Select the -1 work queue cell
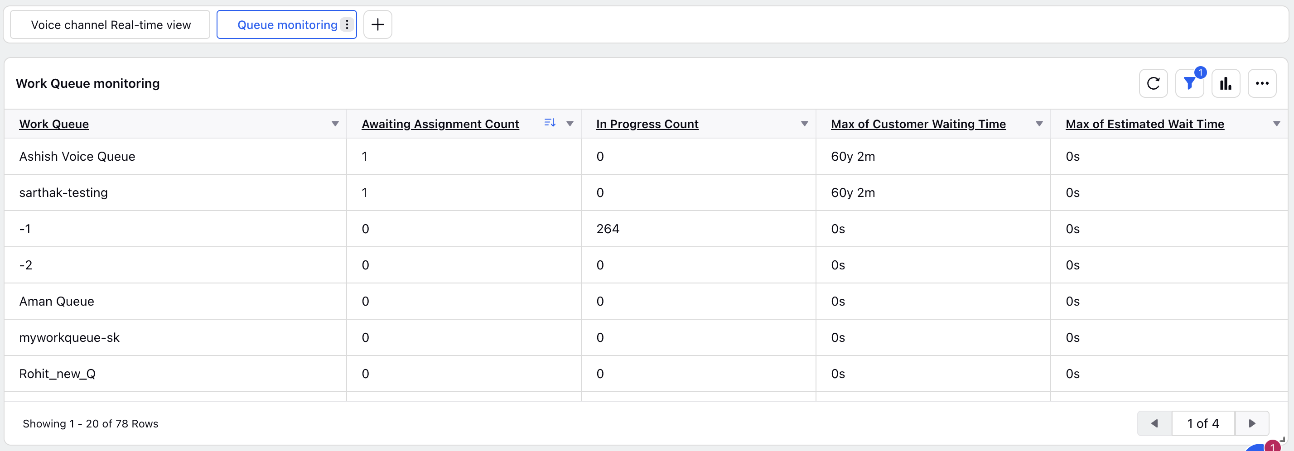This screenshot has height=451, width=1294. [x=25, y=229]
